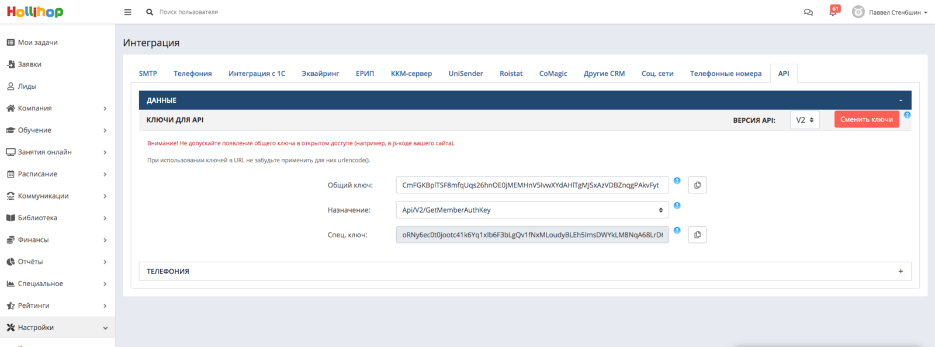Click help icon beside Назначение dropdown

[x=677, y=206]
